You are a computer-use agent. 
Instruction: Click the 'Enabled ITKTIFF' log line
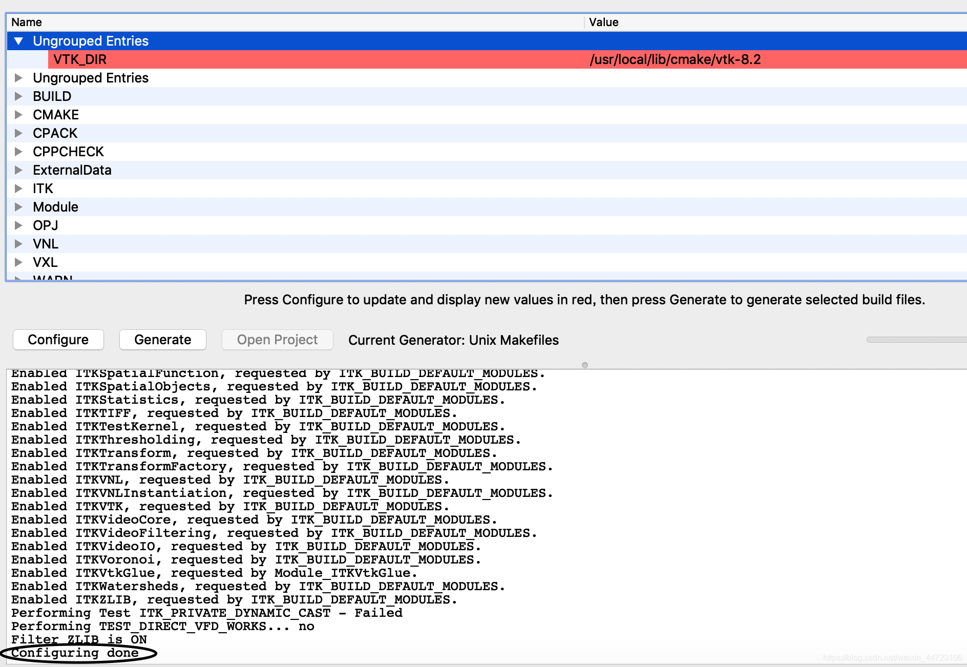(x=234, y=413)
